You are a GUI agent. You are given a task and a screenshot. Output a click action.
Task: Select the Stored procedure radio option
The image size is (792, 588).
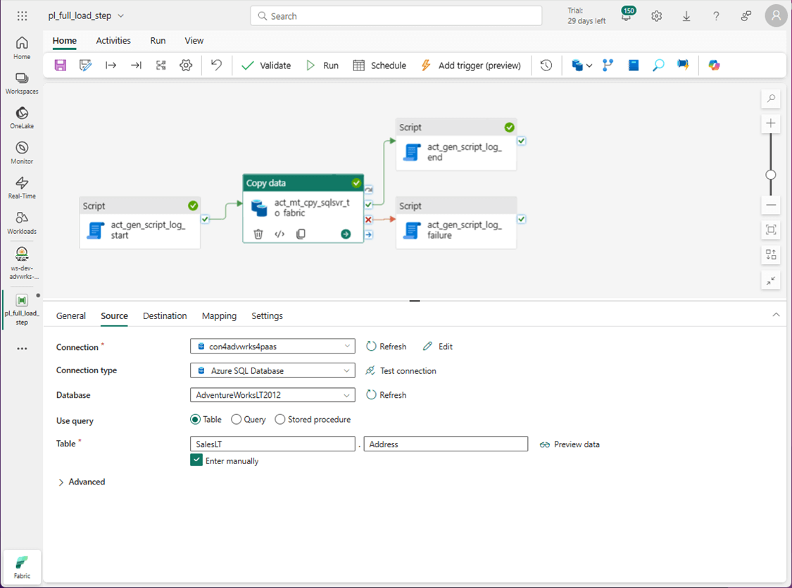point(279,419)
